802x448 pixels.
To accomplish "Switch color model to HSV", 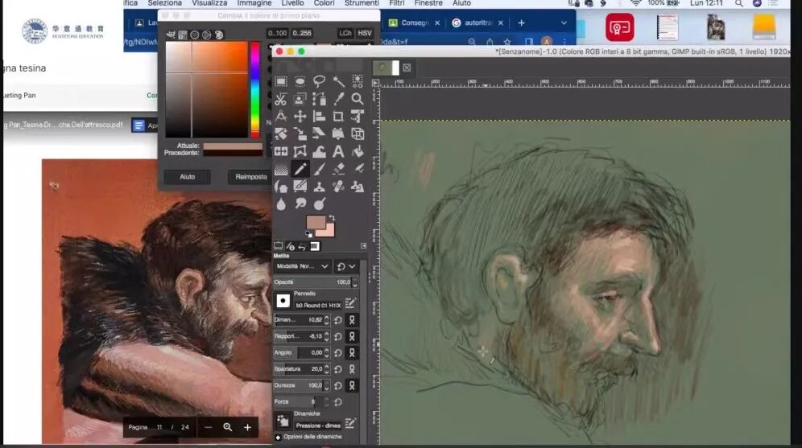I will point(365,33).
